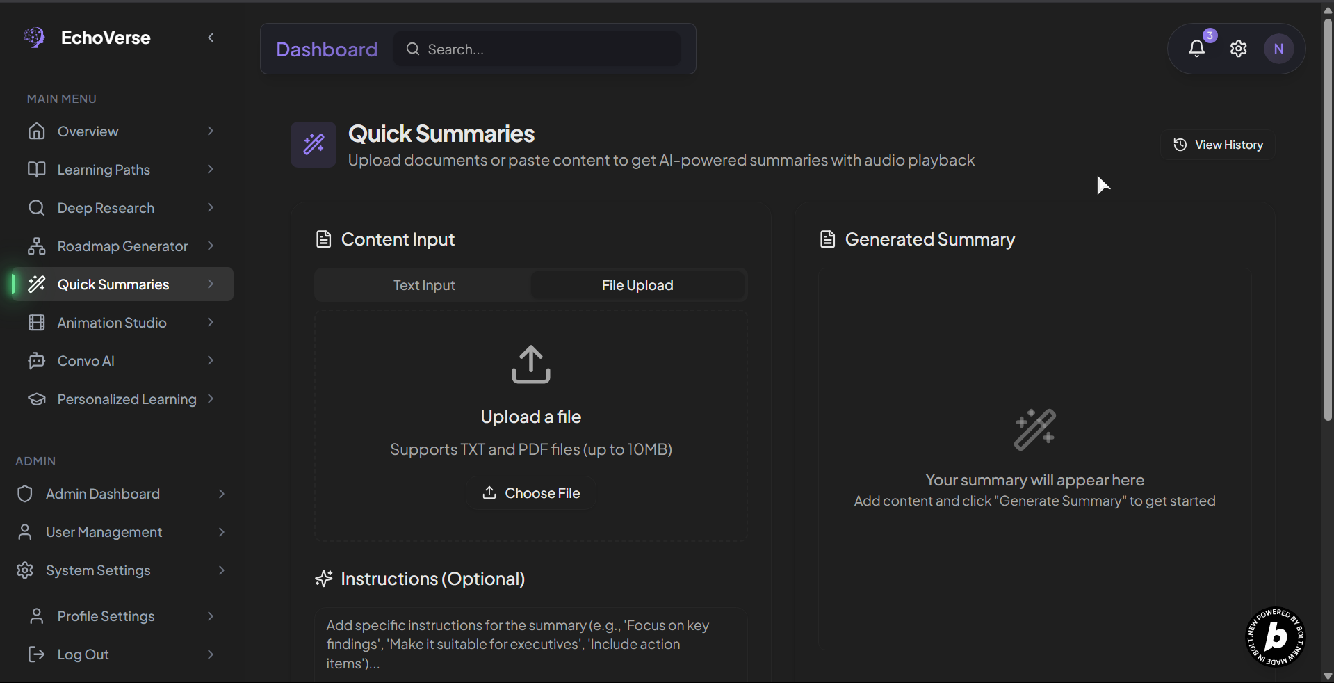This screenshot has height=683, width=1334.
Task: Click the user avatar N
Action: [1278, 49]
